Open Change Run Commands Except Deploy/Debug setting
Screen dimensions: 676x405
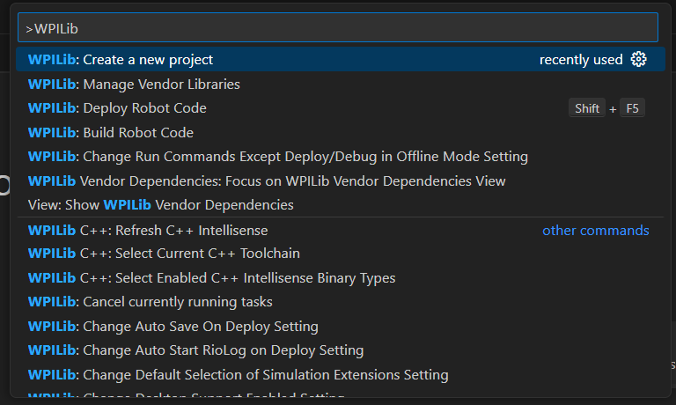(278, 157)
